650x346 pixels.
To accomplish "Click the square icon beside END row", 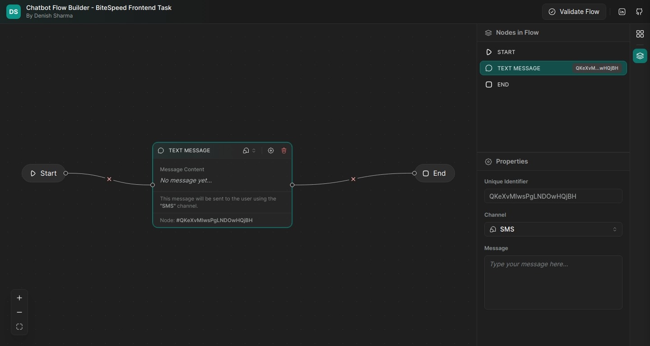I will 489,85.
